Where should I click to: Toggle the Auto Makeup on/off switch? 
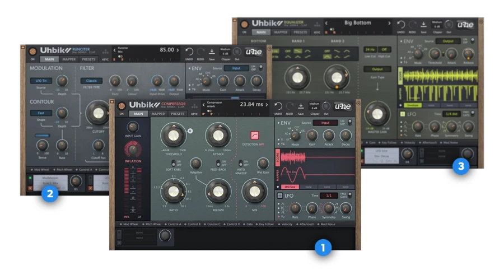[240, 163]
